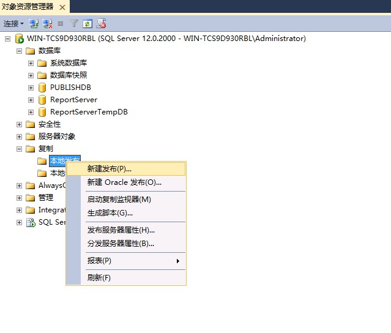Click the connect Object Explorer toolbar icon
The height and width of the screenshot is (333, 391).
point(34,23)
